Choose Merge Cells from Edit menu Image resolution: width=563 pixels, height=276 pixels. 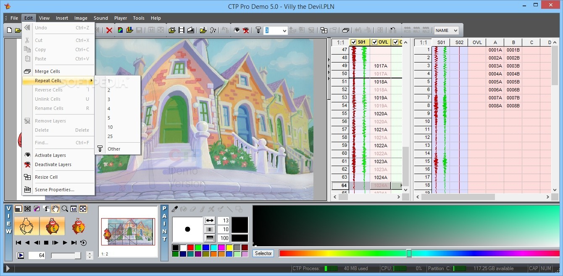tap(58, 71)
